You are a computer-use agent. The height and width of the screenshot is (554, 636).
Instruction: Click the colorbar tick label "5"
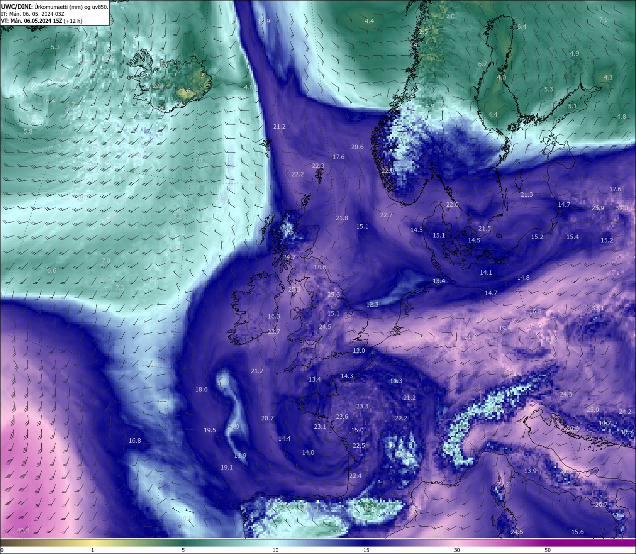(x=183, y=550)
